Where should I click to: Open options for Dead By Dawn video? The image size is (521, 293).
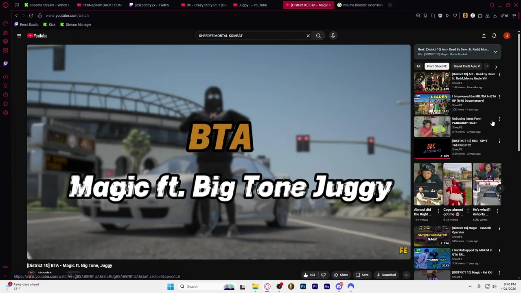point(499,75)
